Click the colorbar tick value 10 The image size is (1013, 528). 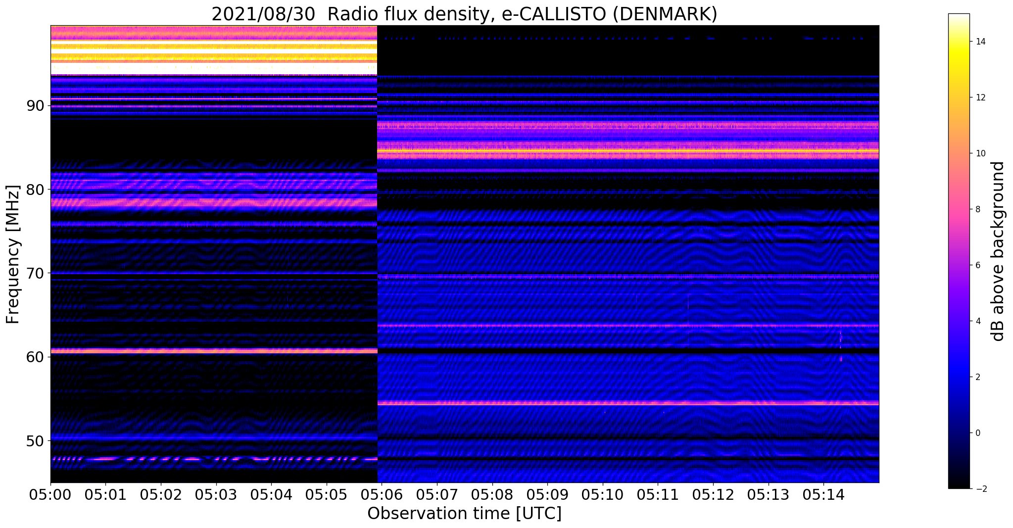979,153
